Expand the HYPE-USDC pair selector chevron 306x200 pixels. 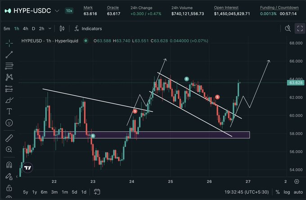[57, 11]
